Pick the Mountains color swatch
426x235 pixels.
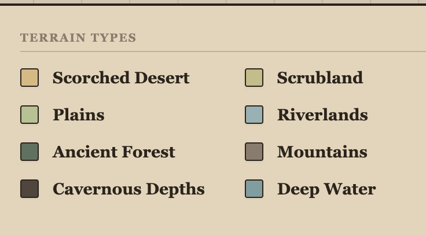254,152
